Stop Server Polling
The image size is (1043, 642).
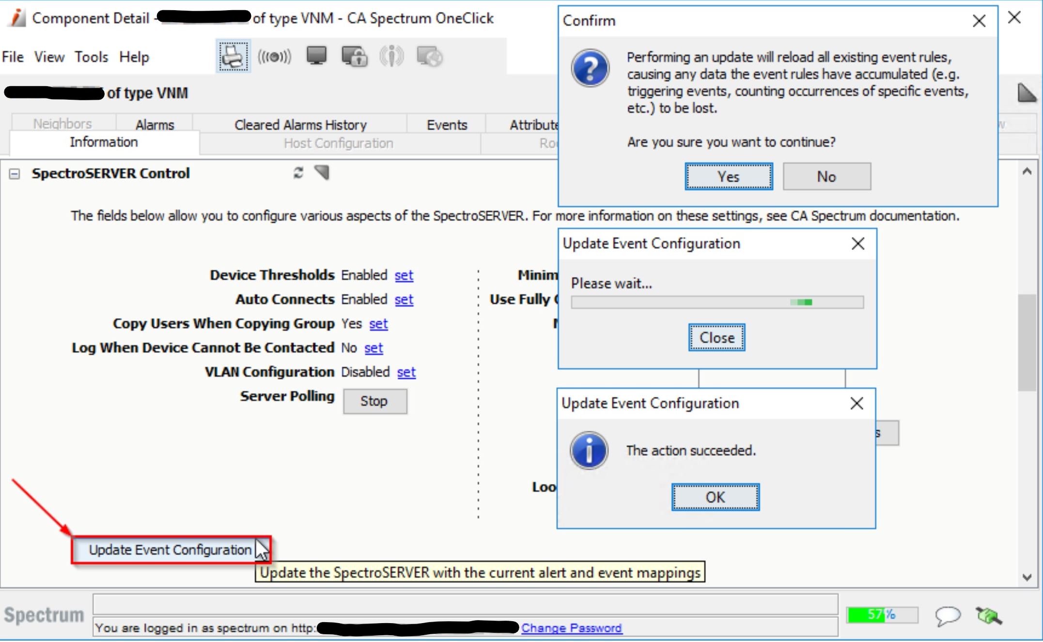click(x=374, y=401)
